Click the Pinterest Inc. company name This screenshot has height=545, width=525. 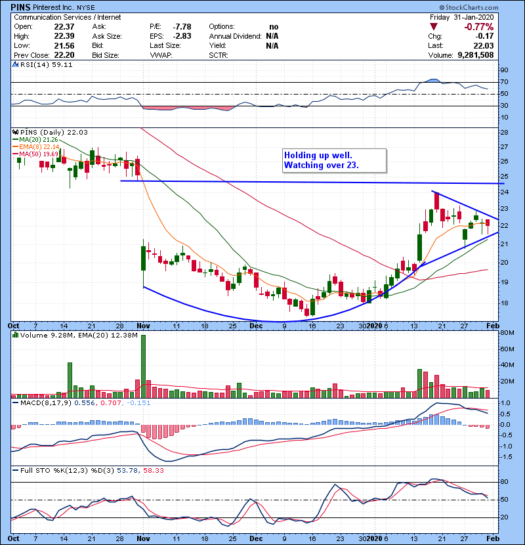[54, 7]
